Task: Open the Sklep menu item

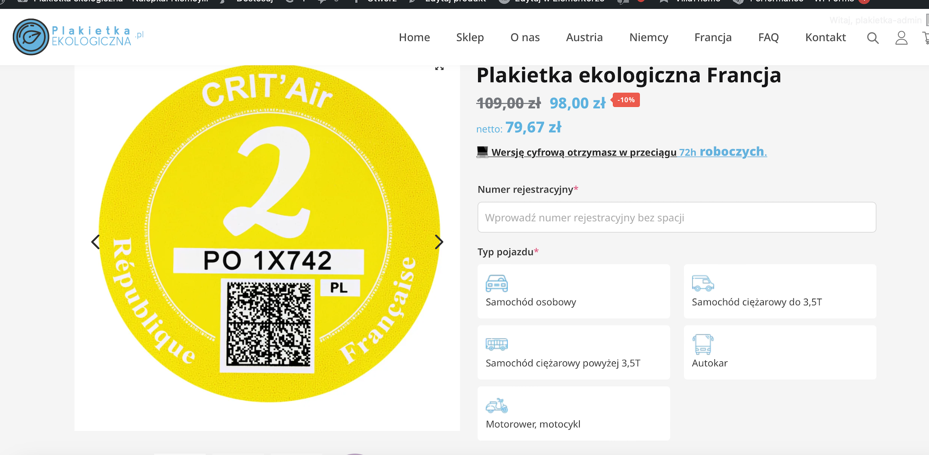Action: click(x=470, y=37)
